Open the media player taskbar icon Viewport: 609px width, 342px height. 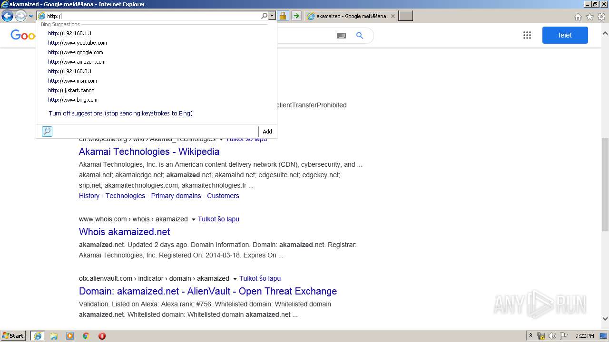(70, 336)
